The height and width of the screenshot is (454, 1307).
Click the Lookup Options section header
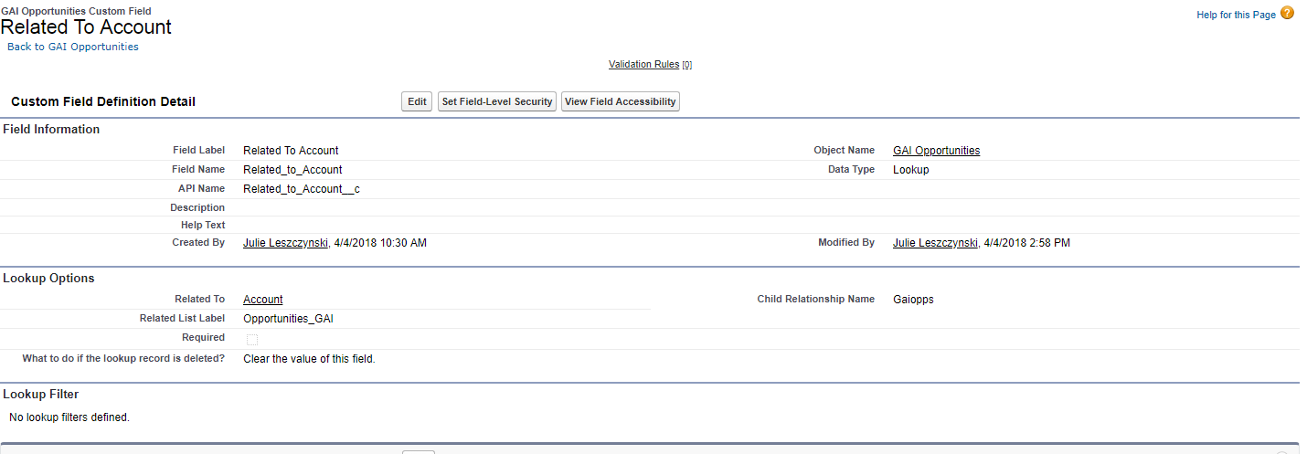tap(48, 279)
